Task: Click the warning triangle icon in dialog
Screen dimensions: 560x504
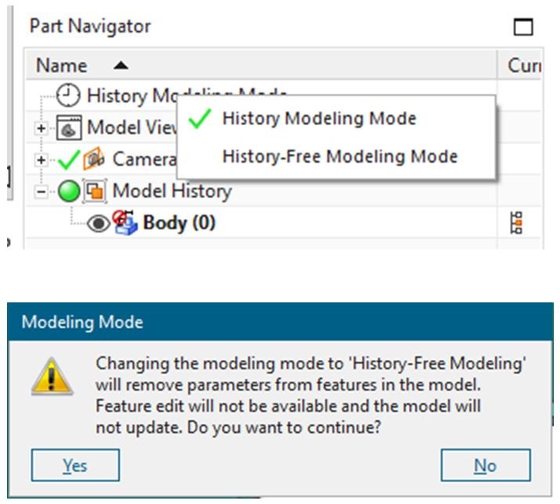Action: coord(52,376)
